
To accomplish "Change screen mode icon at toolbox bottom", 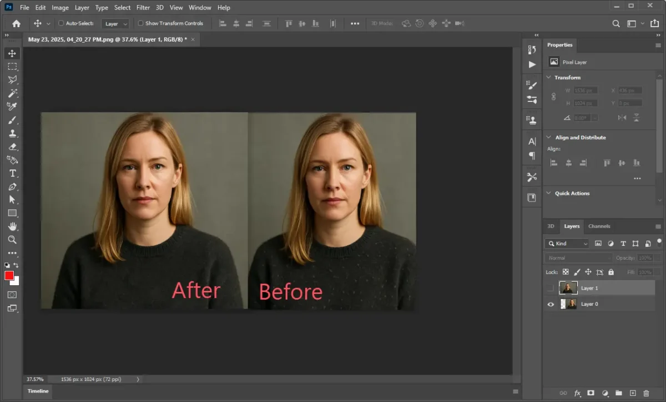I will [12, 308].
